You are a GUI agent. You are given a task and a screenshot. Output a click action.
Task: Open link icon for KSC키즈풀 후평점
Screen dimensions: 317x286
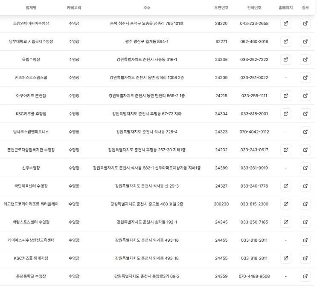(x=305, y=114)
